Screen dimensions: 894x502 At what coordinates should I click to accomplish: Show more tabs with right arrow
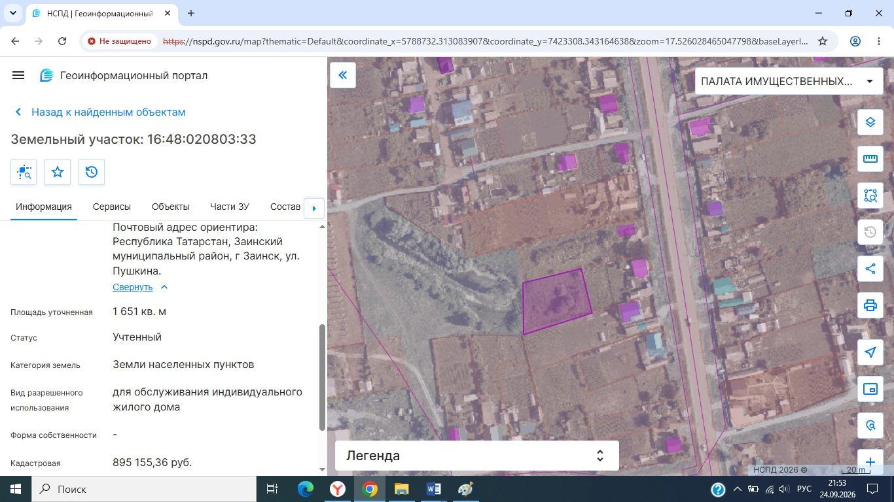point(314,208)
